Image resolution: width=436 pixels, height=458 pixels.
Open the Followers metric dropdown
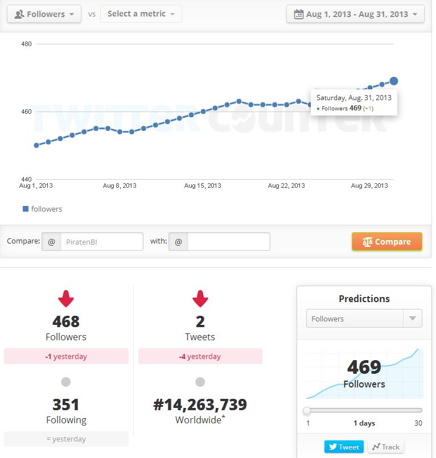tap(44, 14)
